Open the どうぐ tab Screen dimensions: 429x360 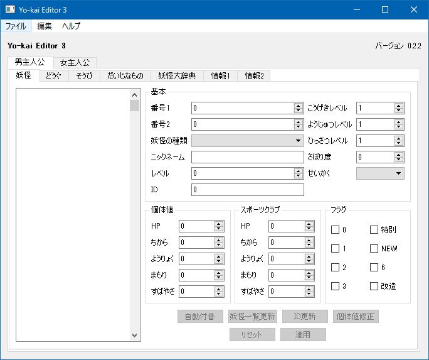[x=54, y=76]
